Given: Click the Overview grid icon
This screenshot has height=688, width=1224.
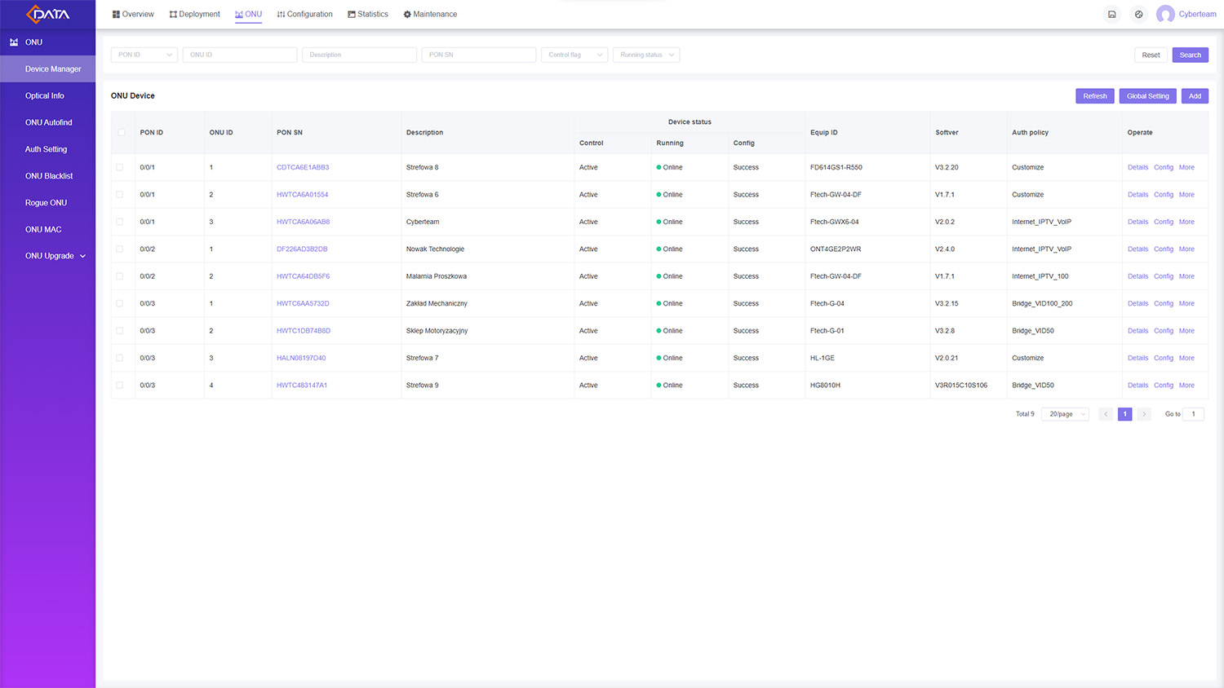Looking at the screenshot, I should [x=116, y=15].
